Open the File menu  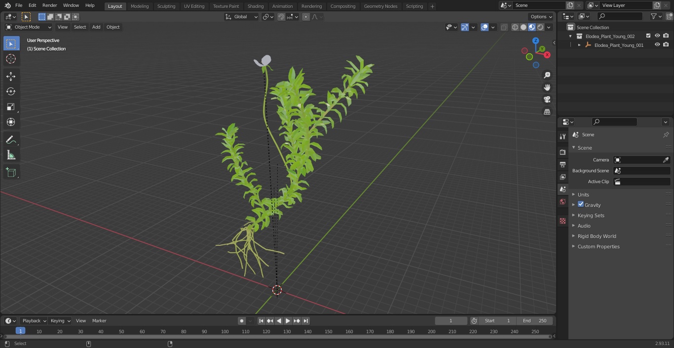pos(19,5)
